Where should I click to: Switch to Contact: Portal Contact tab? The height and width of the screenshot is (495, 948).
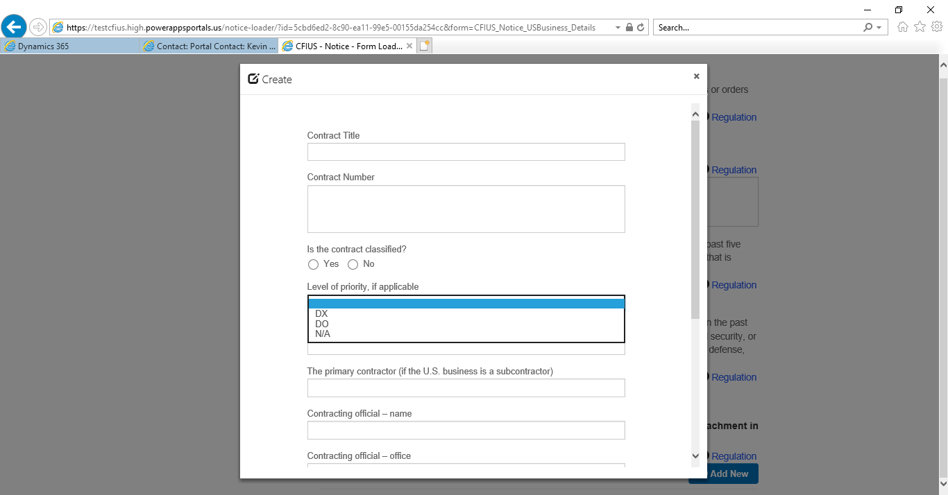click(x=208, y=46)
